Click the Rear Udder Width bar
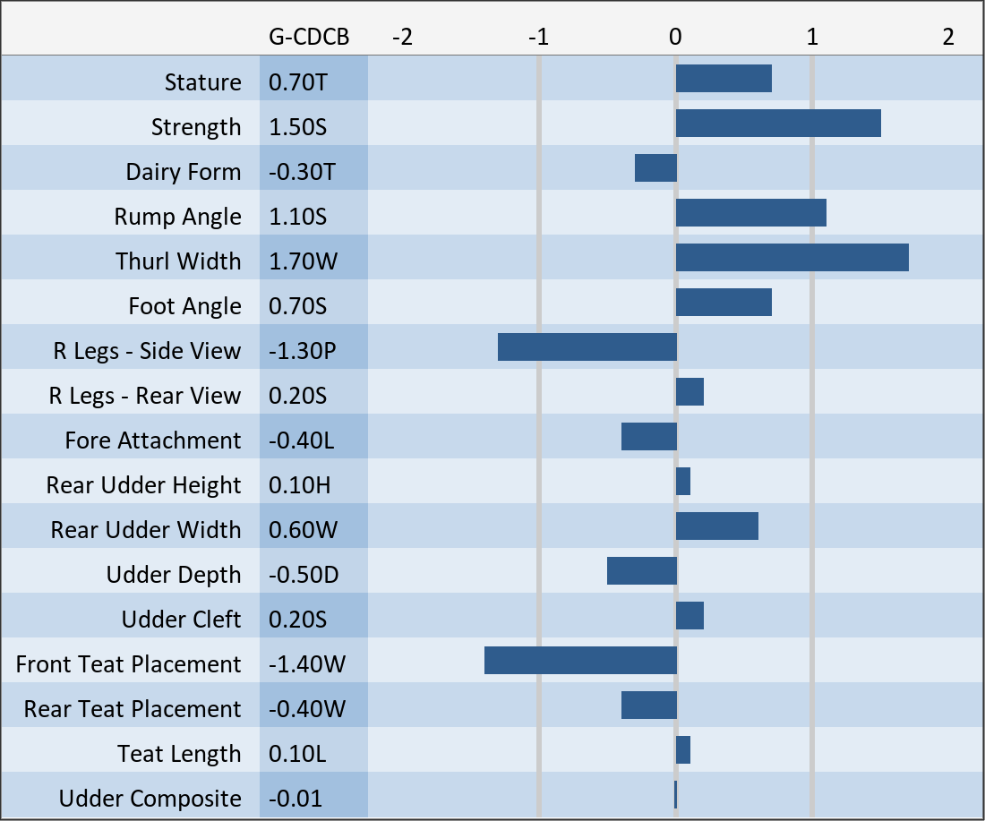The width and height of the screenshot is (985, 821). tap(716, 526)
